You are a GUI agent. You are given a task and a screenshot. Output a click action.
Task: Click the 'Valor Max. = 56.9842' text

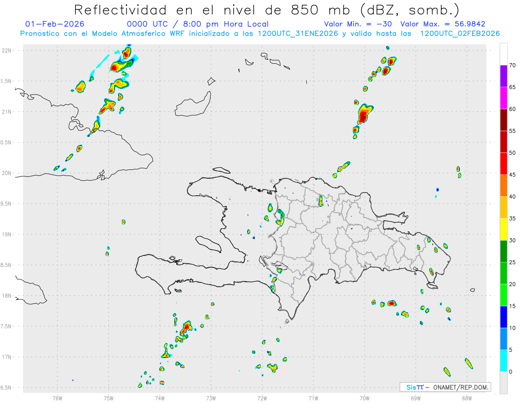click(443, 24)
